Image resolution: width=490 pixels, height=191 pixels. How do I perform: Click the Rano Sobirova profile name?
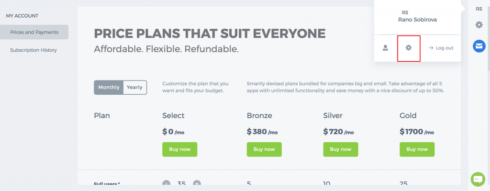tap(417, 20)
